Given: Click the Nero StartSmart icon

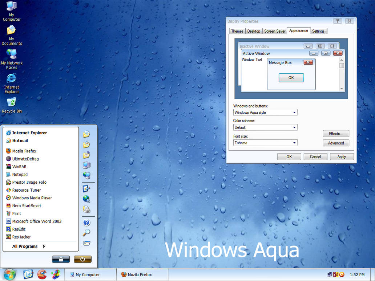Looking at the screenshot, I should click(x=8, y=206).
